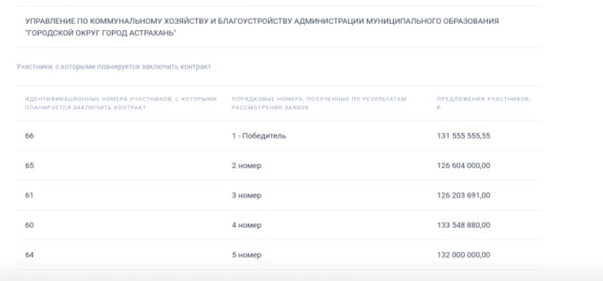Viewport: 603px width, 281px height.
Task: Select the 132 000 000,00 offer amount
Action: 463,255
